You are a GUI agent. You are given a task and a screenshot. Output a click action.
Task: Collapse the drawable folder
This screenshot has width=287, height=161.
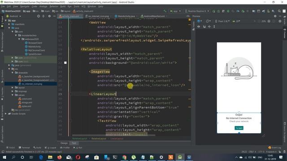[x=13, y=72]
